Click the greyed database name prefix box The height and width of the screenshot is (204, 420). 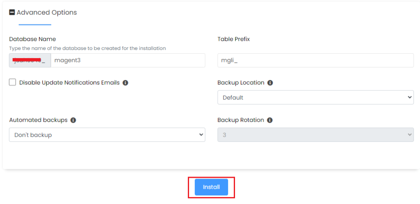[30, 61]
